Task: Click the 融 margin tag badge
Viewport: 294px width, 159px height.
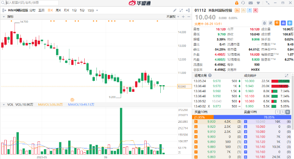Action: pyautogui.click(x=237, y=11)
